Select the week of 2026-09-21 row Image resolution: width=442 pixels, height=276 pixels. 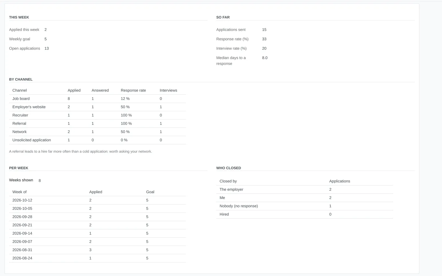point(98,225)
